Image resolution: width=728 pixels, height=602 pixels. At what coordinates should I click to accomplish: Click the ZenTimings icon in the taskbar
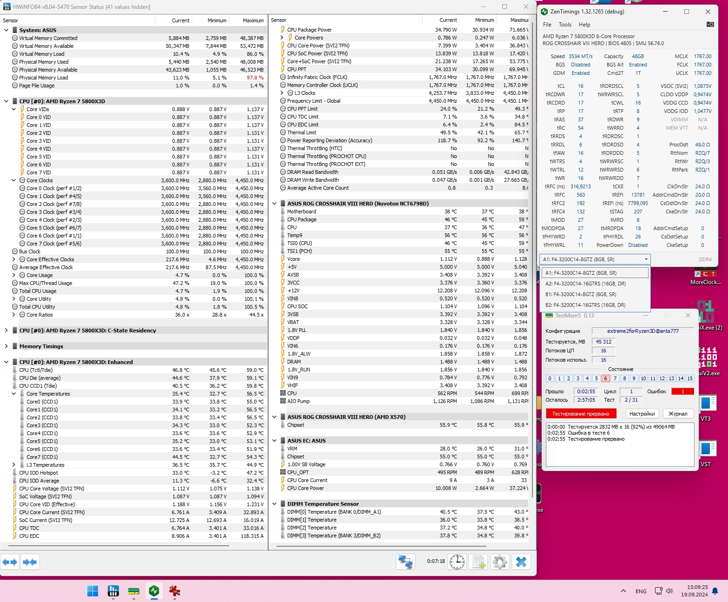pos(154,591)
